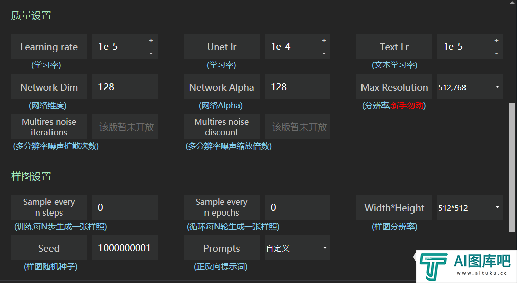Increase Learning rate with plus stepper
Image resolution: width=517 pixels, height=283 pixels.
pos(151,40)
